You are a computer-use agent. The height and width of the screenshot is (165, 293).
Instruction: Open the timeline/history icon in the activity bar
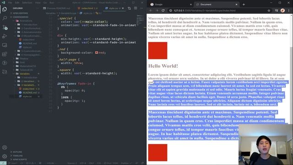5,63
